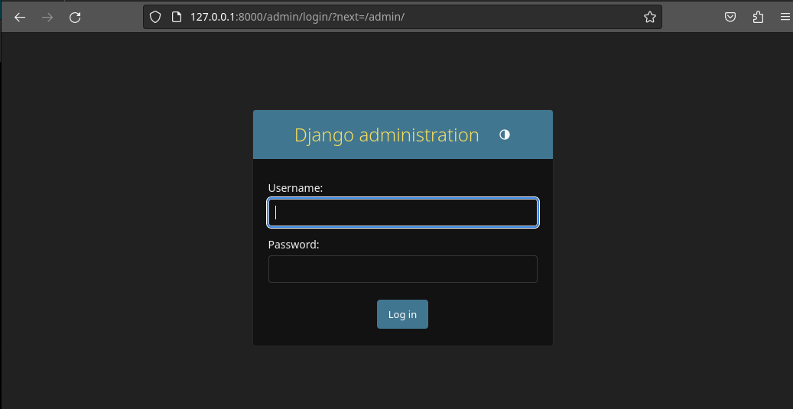The image size is (793, 409).
Task: Reload the current page
Action: pos(75,17)
